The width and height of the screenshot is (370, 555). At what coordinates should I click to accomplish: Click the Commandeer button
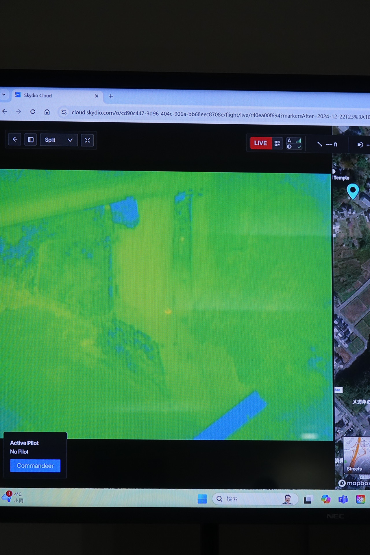pyautogui.click(x=35, y=466)
